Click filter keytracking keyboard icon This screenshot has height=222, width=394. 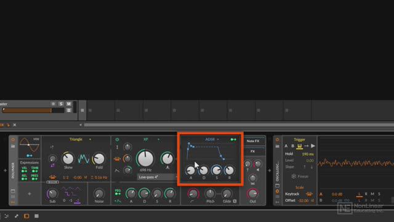[117, 159]
